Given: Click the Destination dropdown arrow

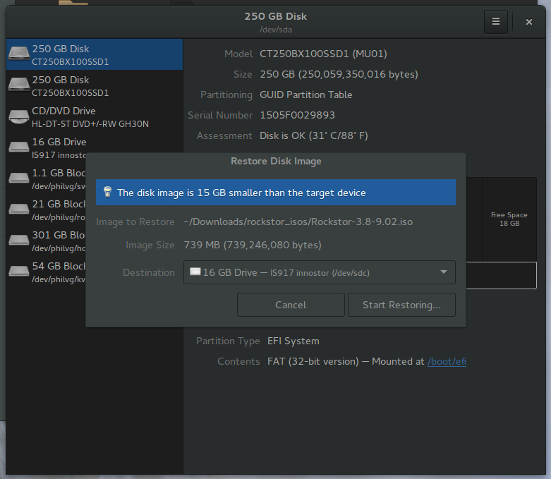Looking at the screenshot, I should tap(443, 272).
